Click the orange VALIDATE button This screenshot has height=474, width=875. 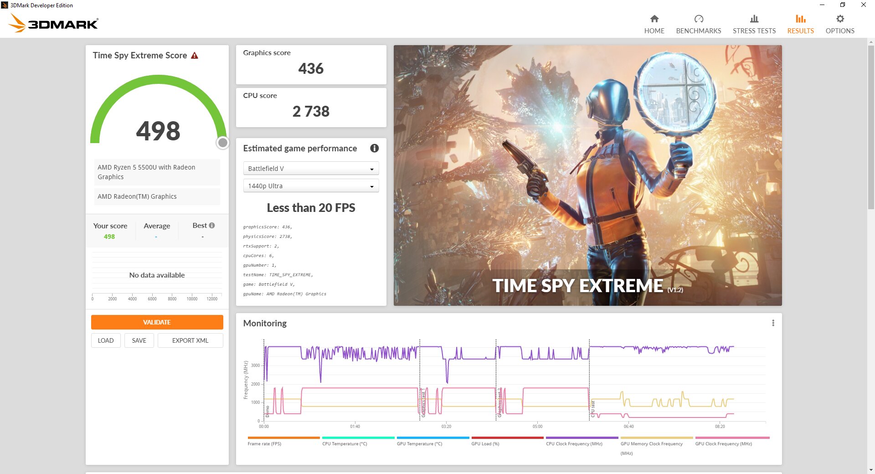(x=157, y=322)
